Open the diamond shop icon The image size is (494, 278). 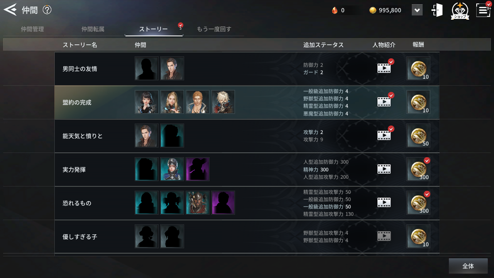(460, 10)
